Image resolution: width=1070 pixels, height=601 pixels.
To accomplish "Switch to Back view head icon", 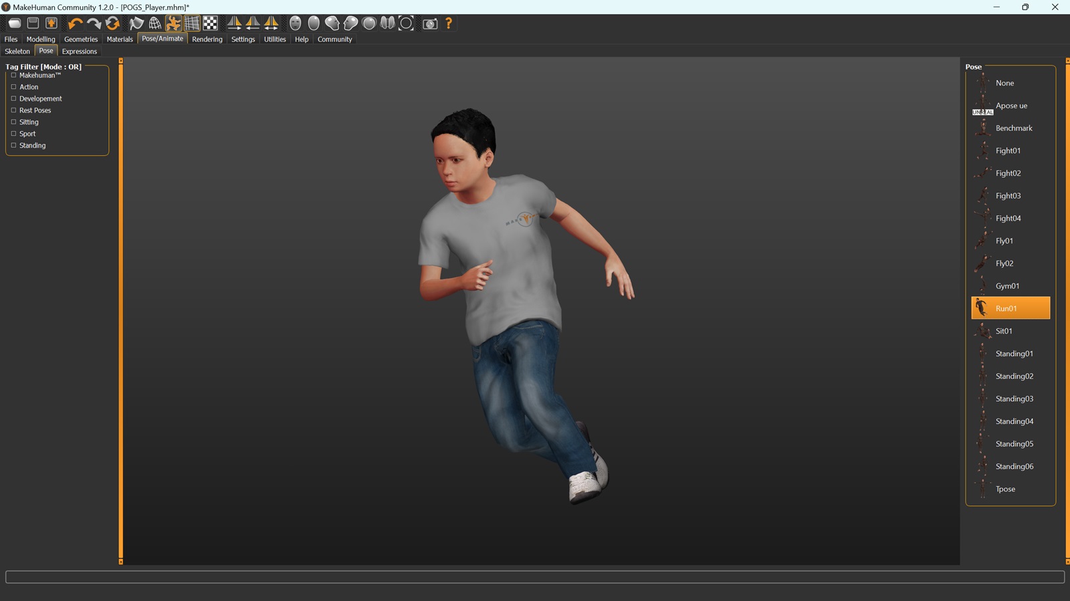I will coord(314,23).
